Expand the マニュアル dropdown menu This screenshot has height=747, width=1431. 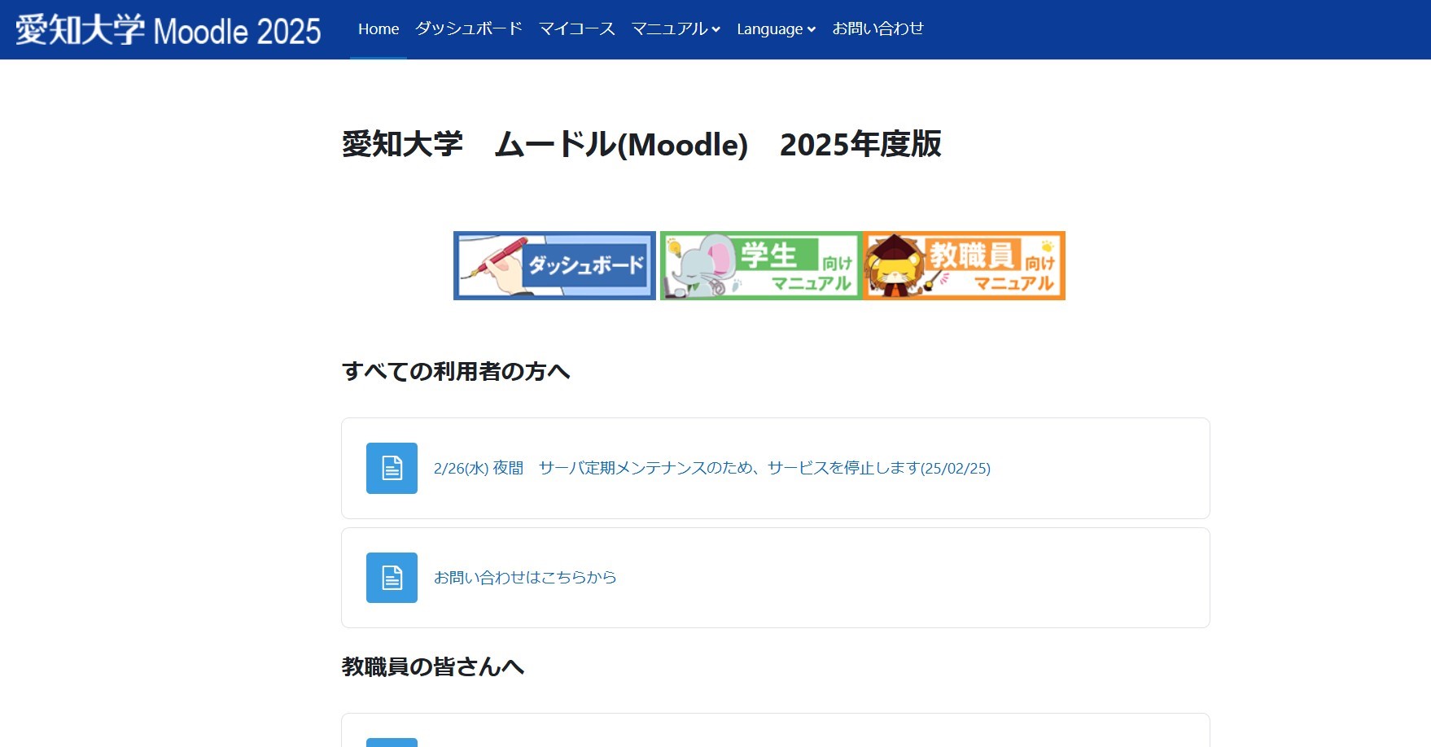coord(676,29)
